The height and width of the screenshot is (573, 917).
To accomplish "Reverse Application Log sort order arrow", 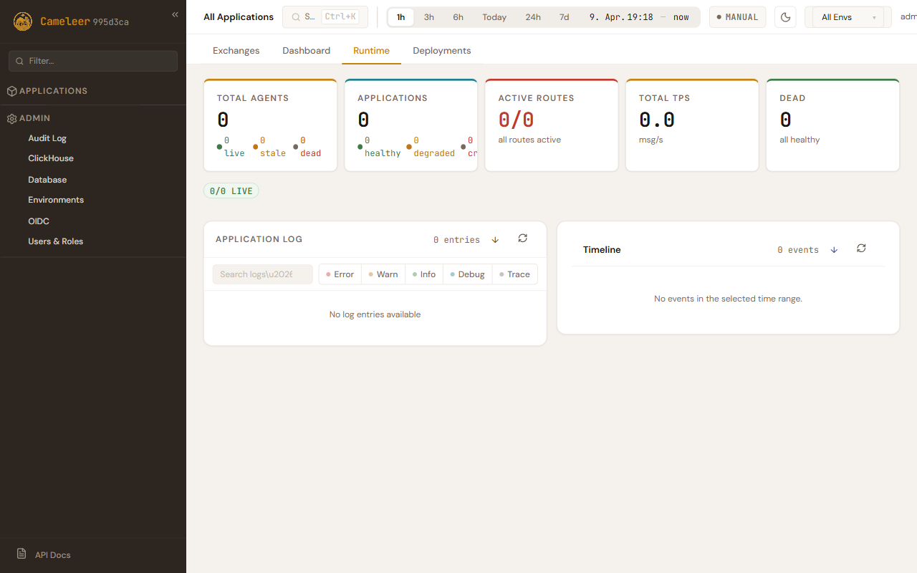I will tap(495, 240).
